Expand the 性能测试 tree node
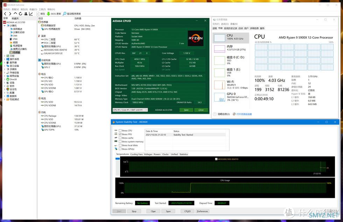343x222 pixels. (5, 99)
